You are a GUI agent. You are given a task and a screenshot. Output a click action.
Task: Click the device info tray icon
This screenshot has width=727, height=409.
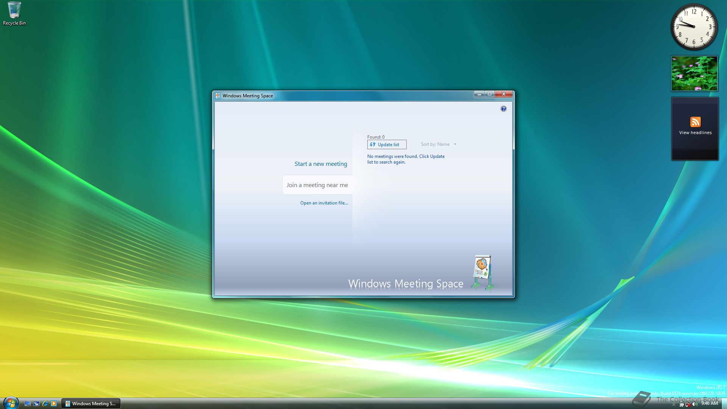click(x=682, y=404)
